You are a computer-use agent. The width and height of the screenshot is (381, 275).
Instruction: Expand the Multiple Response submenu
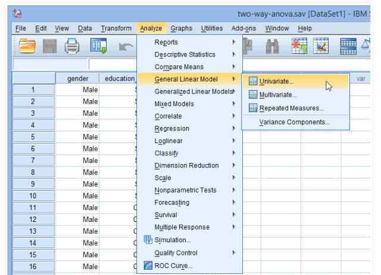point(189,227)
